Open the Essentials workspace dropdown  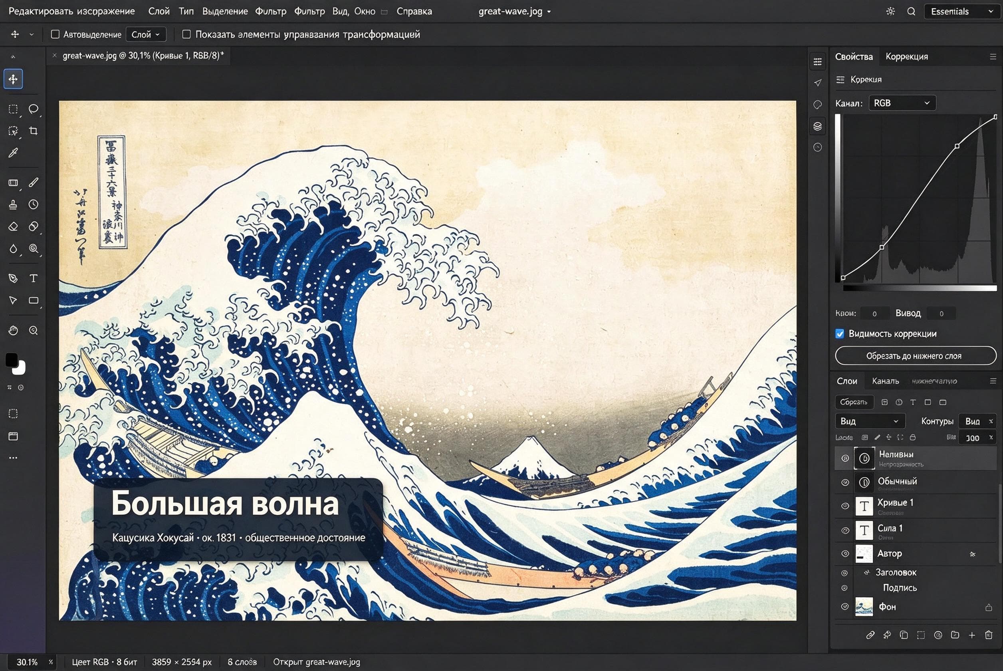[962, 12]
